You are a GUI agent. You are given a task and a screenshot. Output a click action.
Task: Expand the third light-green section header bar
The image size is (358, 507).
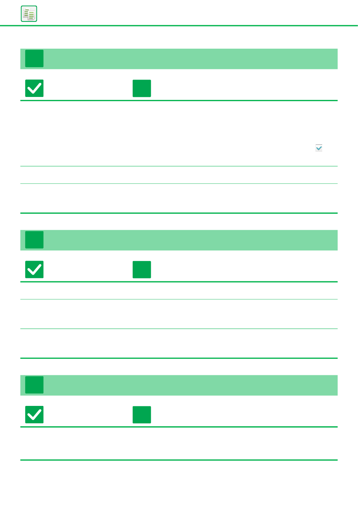179,385
